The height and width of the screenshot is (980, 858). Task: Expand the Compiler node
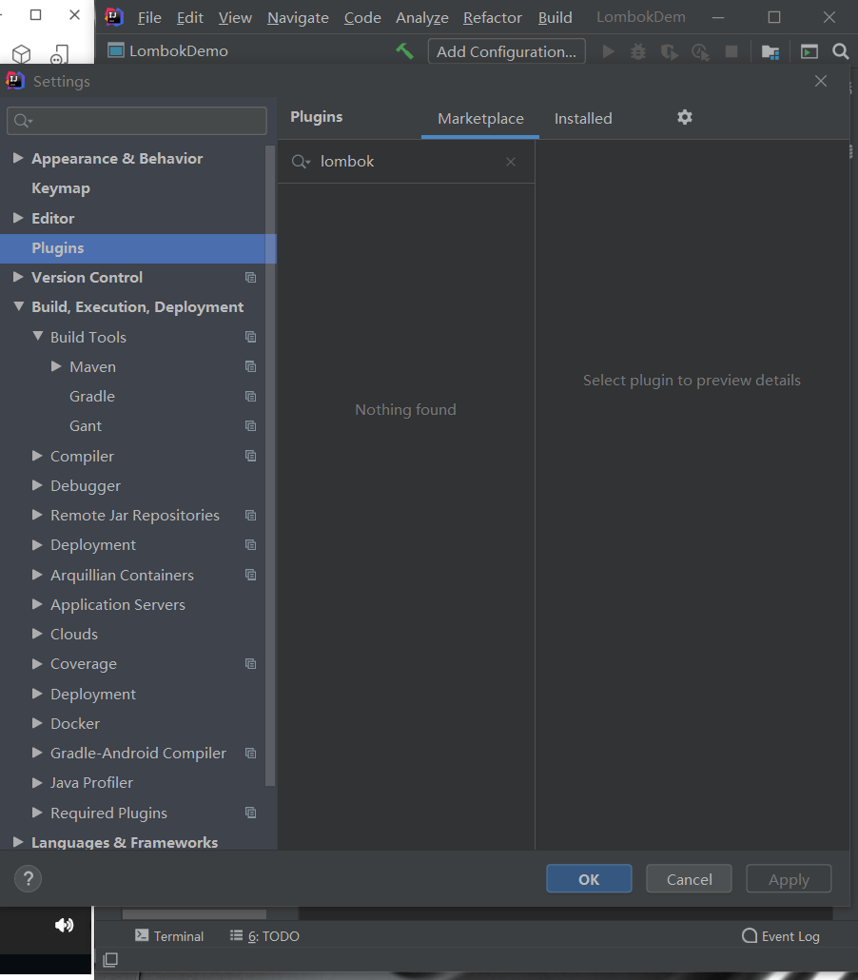[37, 456]
